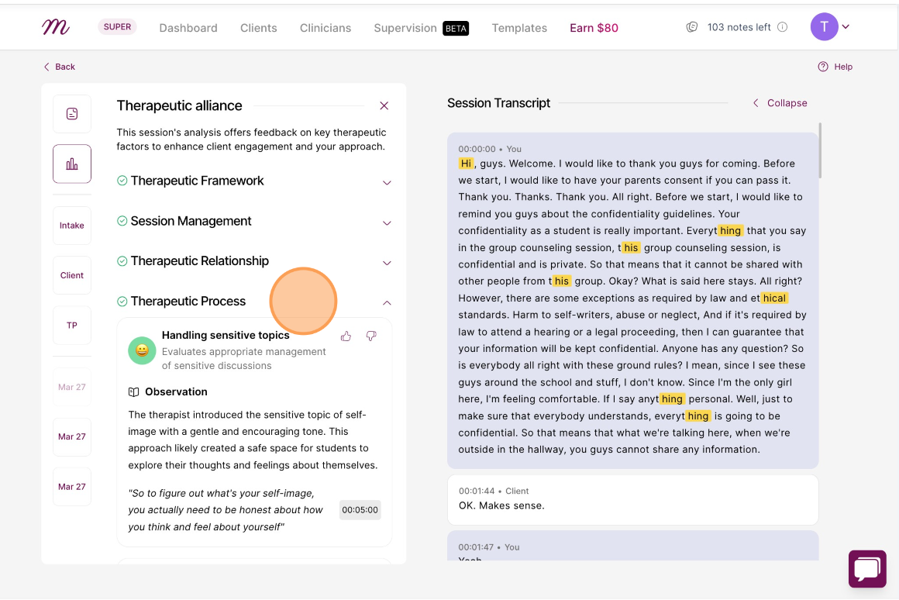Image resolution: width=899 pixels, height=600 pixels.
Task: Click the highlighted word 'Hi' in transcript
Action: click(x=466, y=164)
